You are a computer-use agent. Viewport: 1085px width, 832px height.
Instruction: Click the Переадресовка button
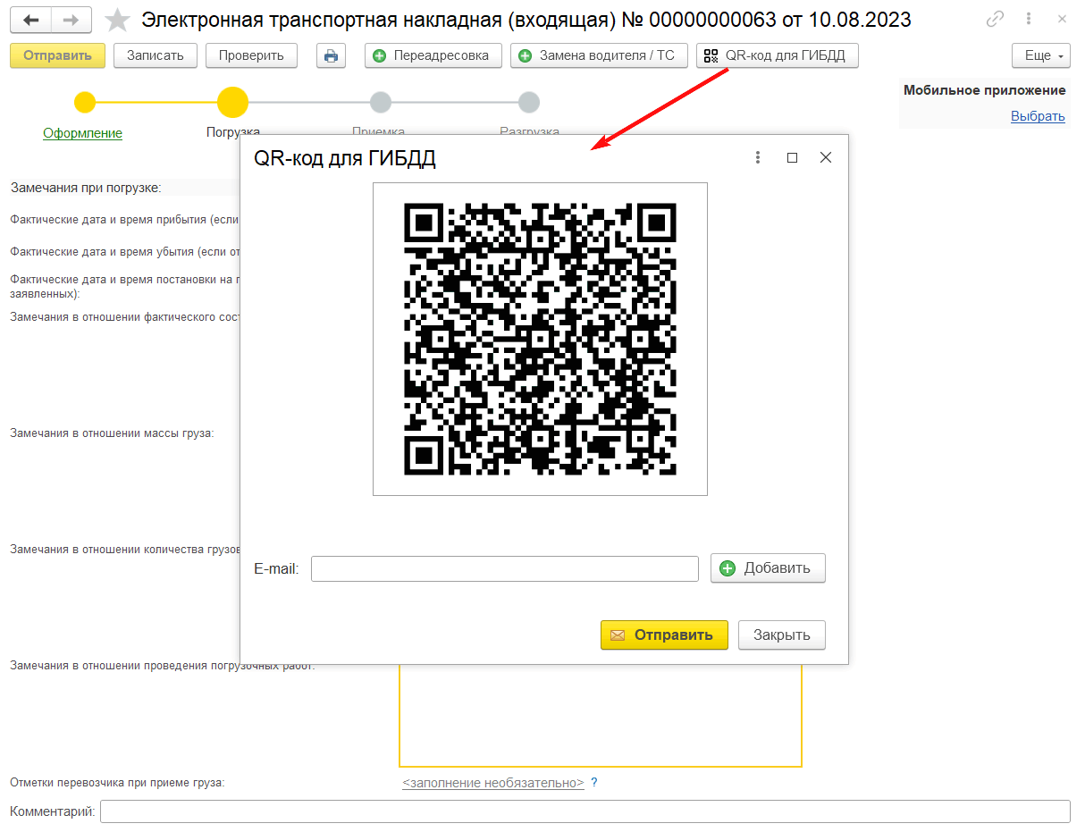point(433,55)
